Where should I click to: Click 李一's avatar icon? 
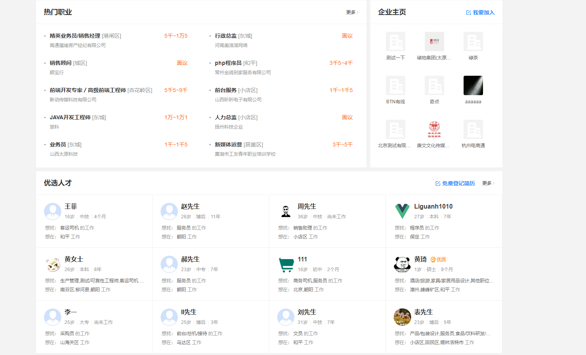pyautogui.click(x=52, y=317)
